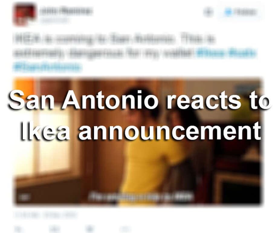This screenshot has width=278, height=233.
Task: Open the blue hashtag on the third line
Action: 47,67
